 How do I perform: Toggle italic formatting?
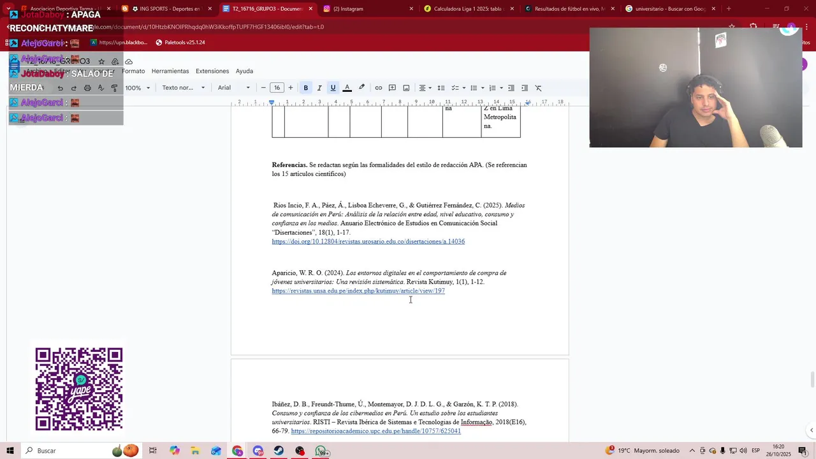319,88
